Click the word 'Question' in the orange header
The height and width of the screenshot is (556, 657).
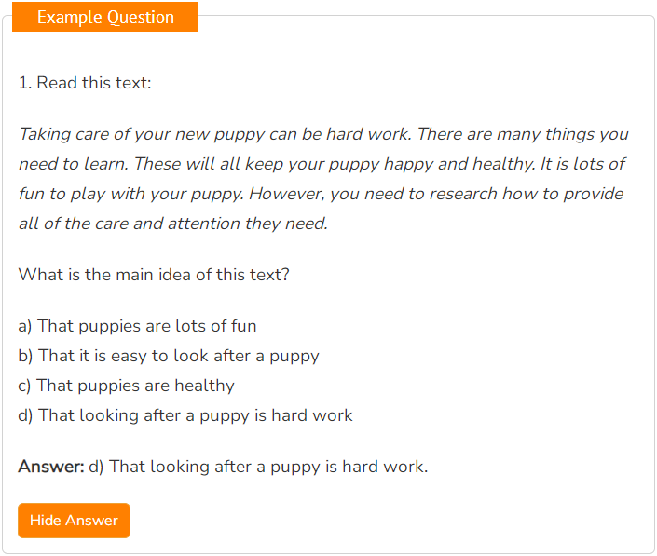pos(141,18)
